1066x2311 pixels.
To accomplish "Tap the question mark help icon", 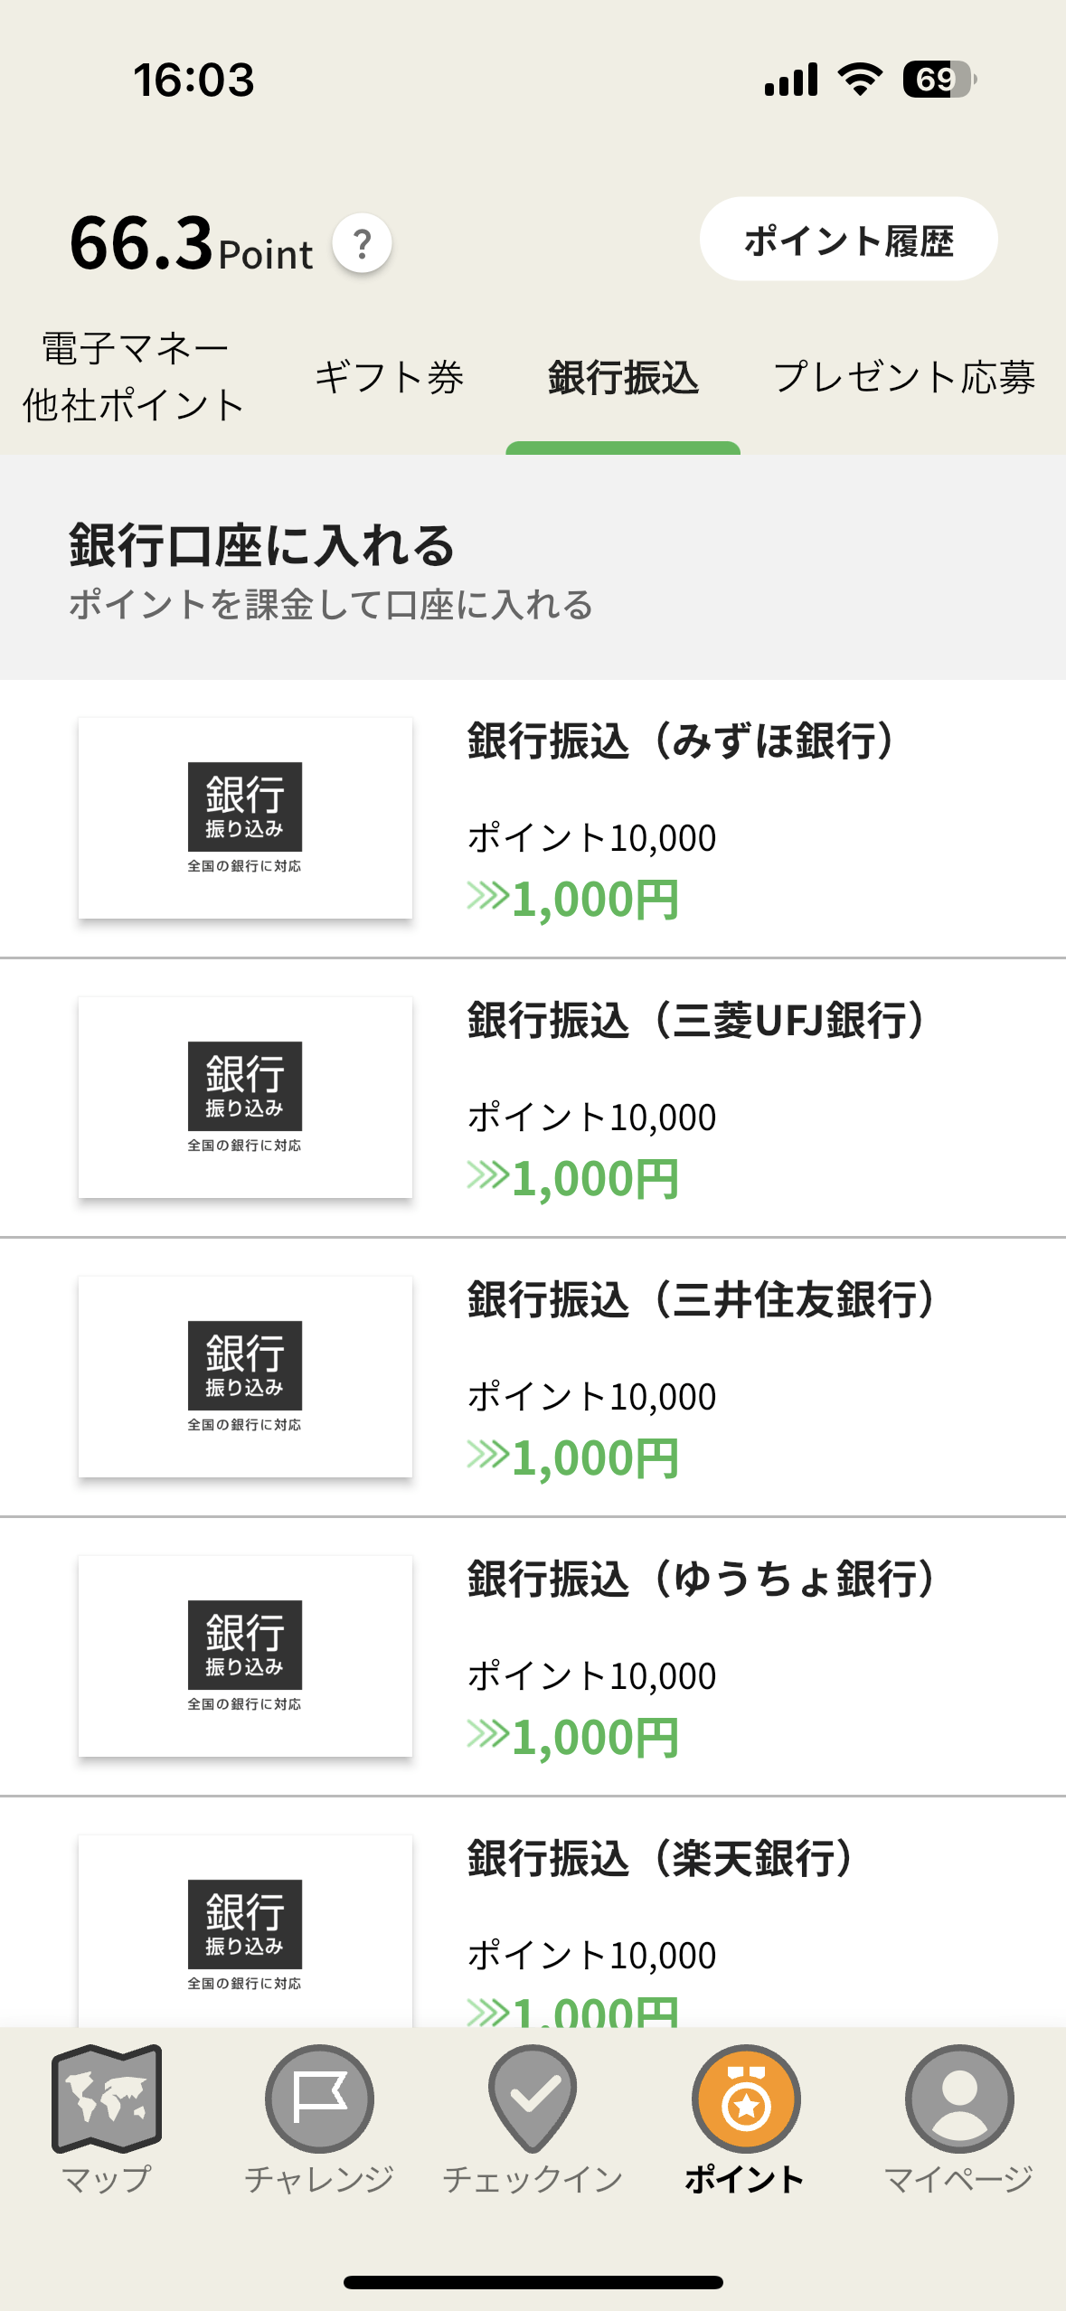I will [363, 243].
